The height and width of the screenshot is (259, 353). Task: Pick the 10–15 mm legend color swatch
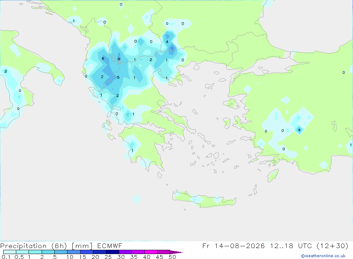(74, 252)
